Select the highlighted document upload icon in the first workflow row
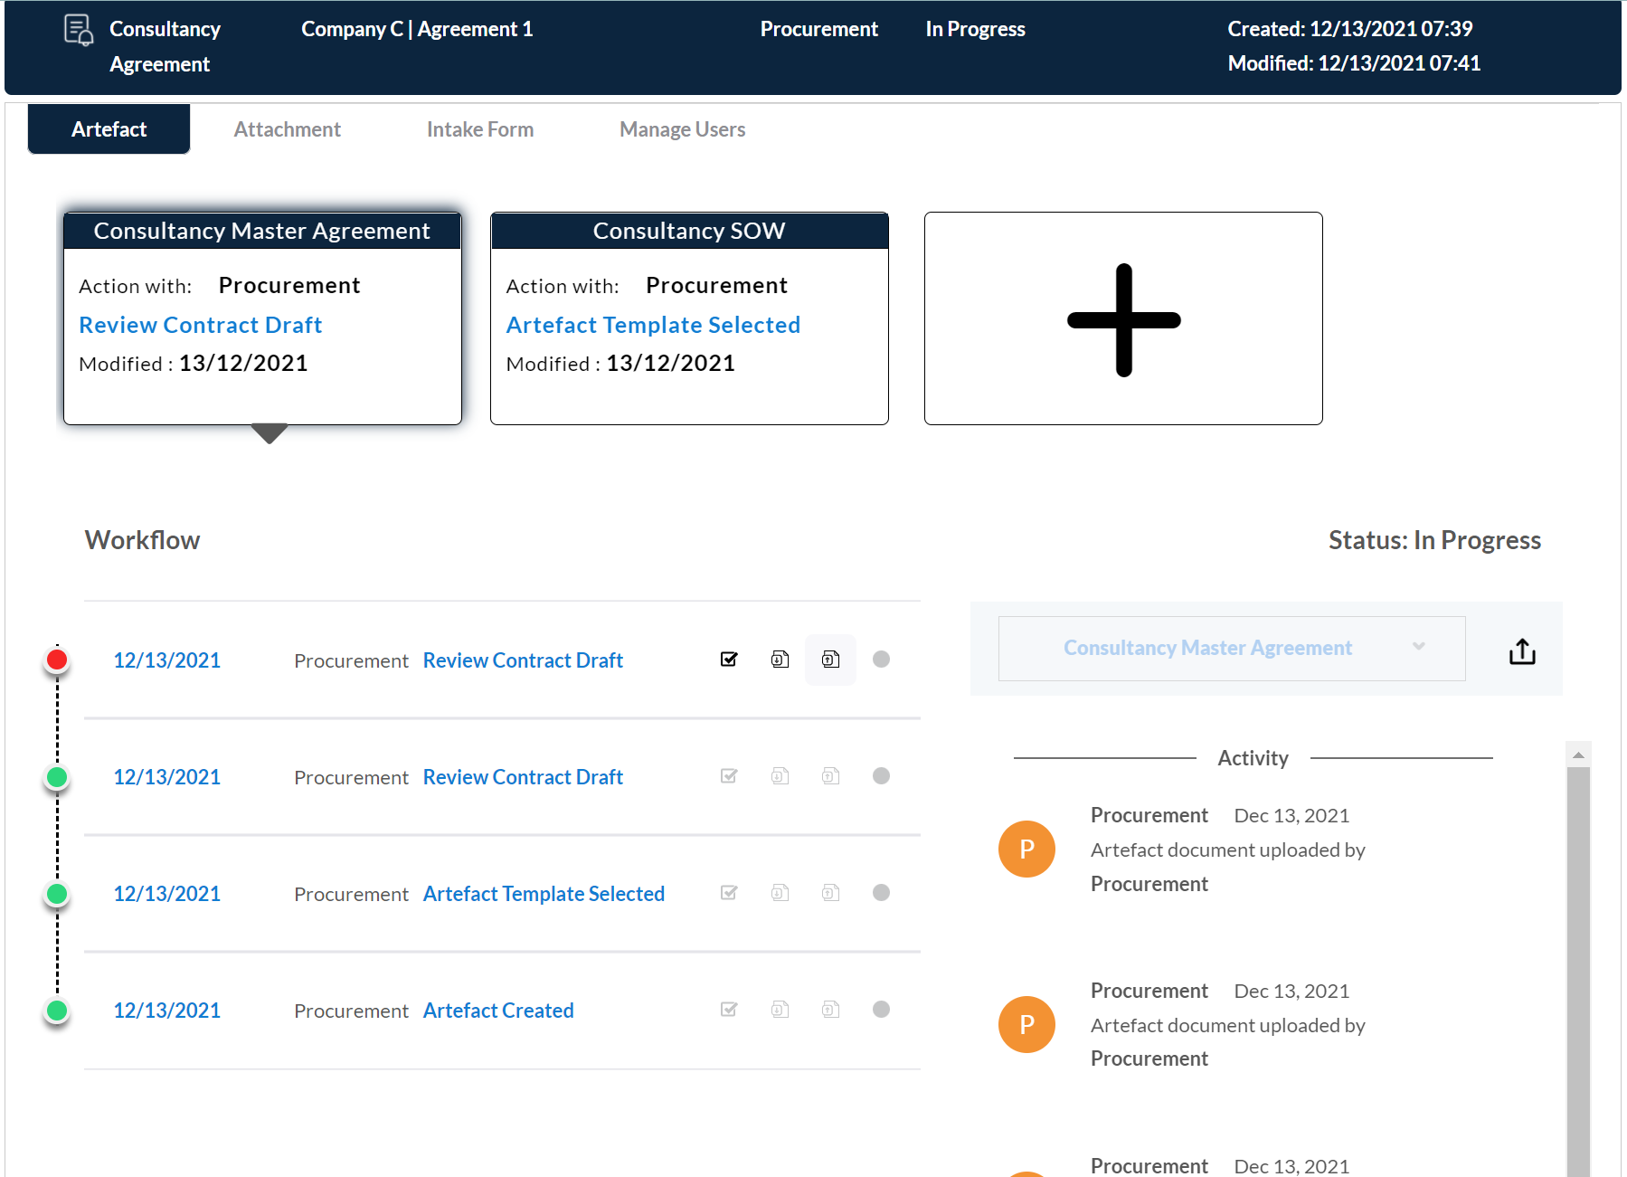1627x1177 pixels. 830,660
